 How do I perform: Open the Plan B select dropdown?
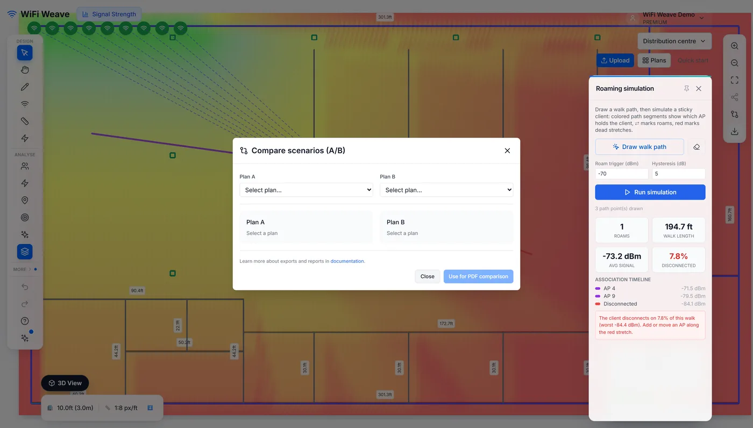446,190
